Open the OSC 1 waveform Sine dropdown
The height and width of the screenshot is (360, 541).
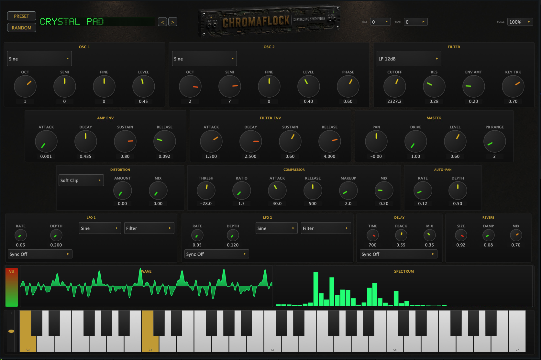(39, 59)
